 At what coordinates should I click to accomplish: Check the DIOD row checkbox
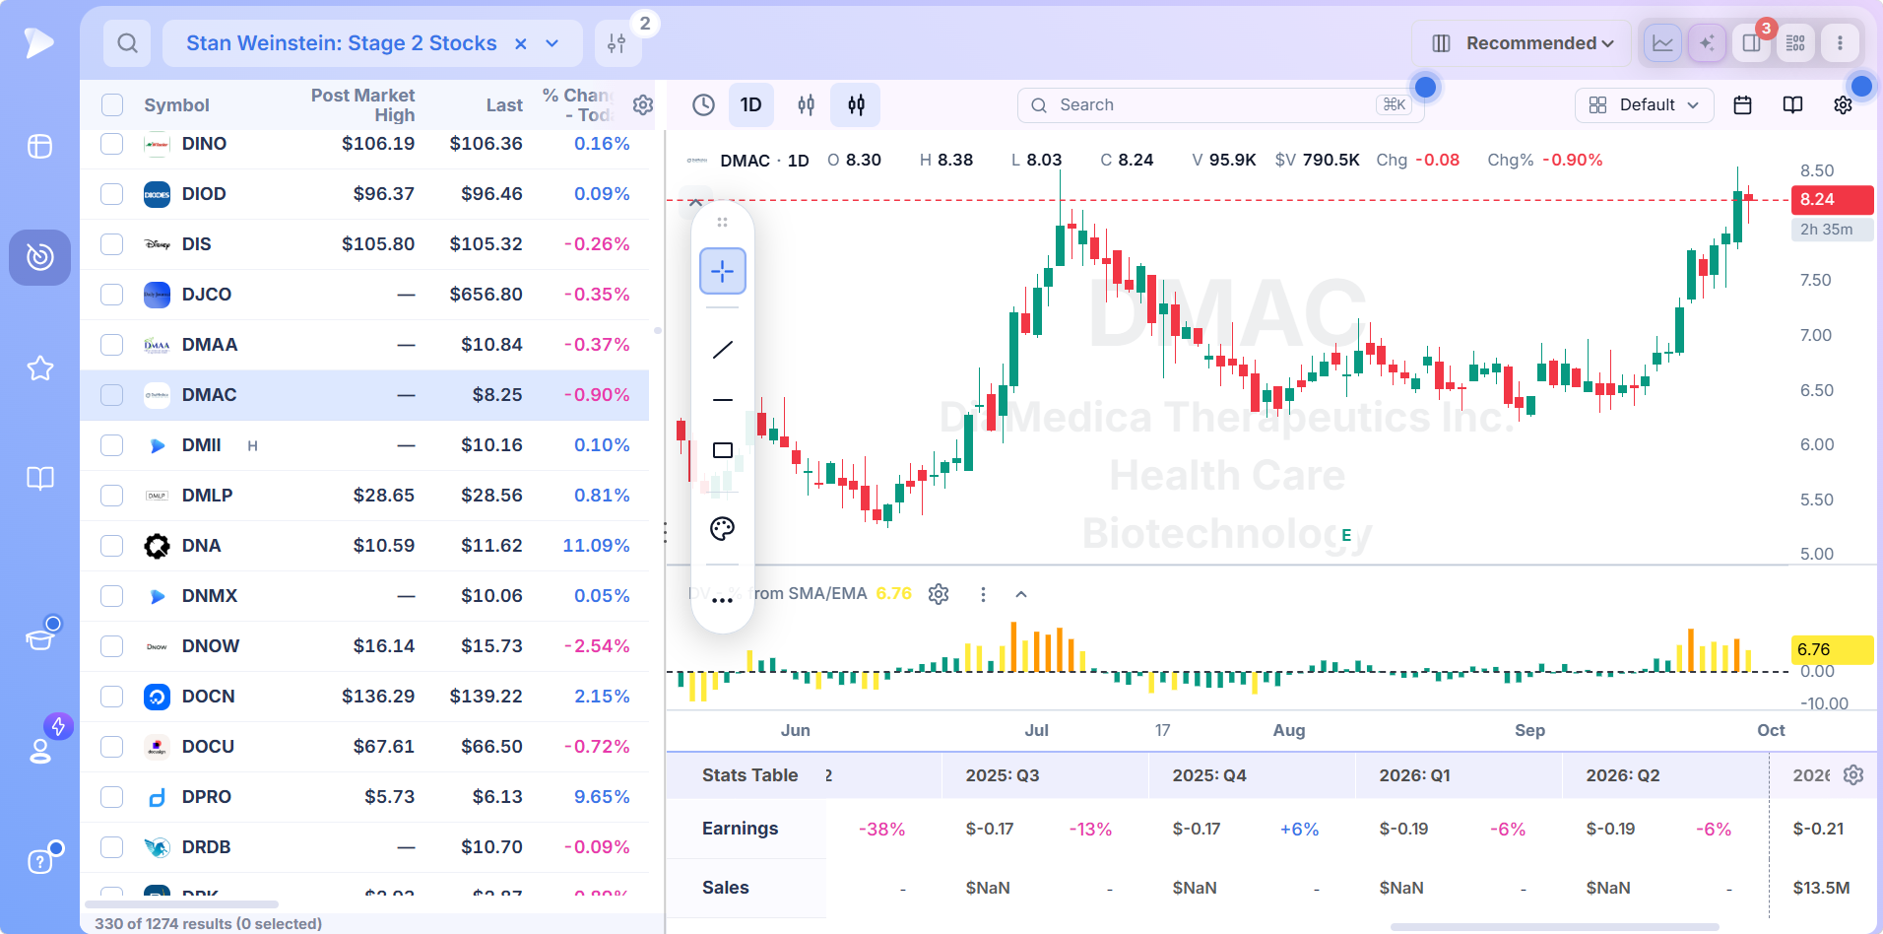[112, 194]
